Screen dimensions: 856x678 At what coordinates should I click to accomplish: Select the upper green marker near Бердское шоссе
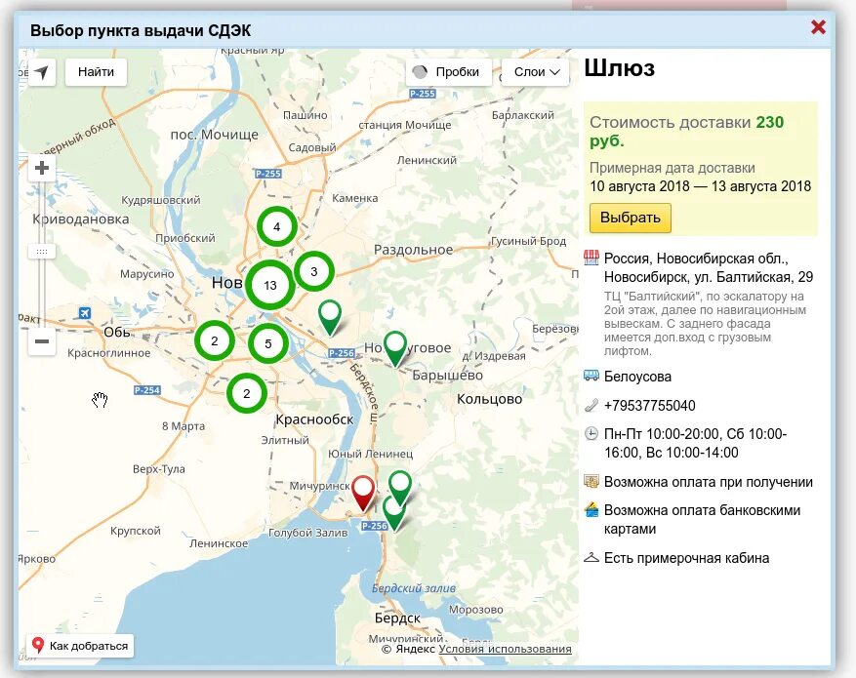coord(400,488)
